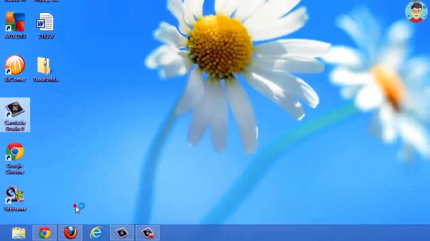The width and height of the screenshot is (430, 241).
Task: Click the avatar logo in the top corner
Action: (416, 12)
